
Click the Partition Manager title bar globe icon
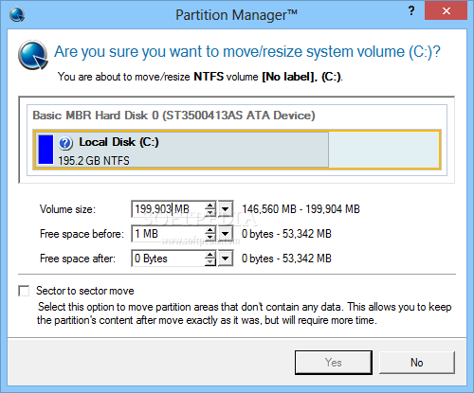(17, 14)
